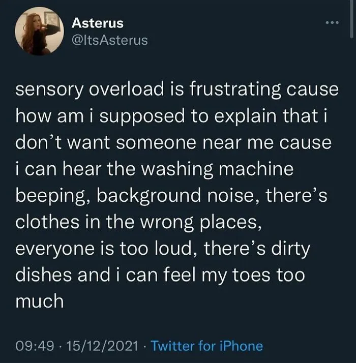Screen dimensions: 356x363
Task: Click the display name Asterus
Action: (98, 23)
